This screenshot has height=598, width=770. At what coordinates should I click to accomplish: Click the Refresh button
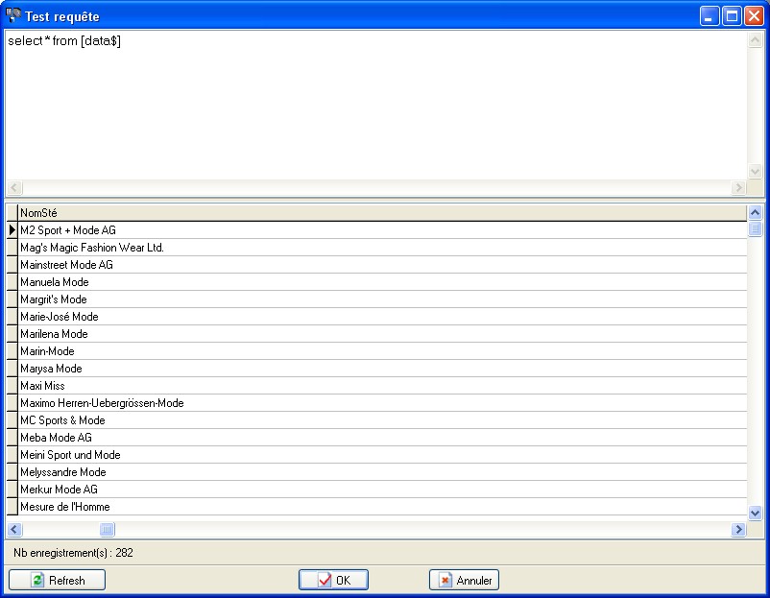pos(57,581)
